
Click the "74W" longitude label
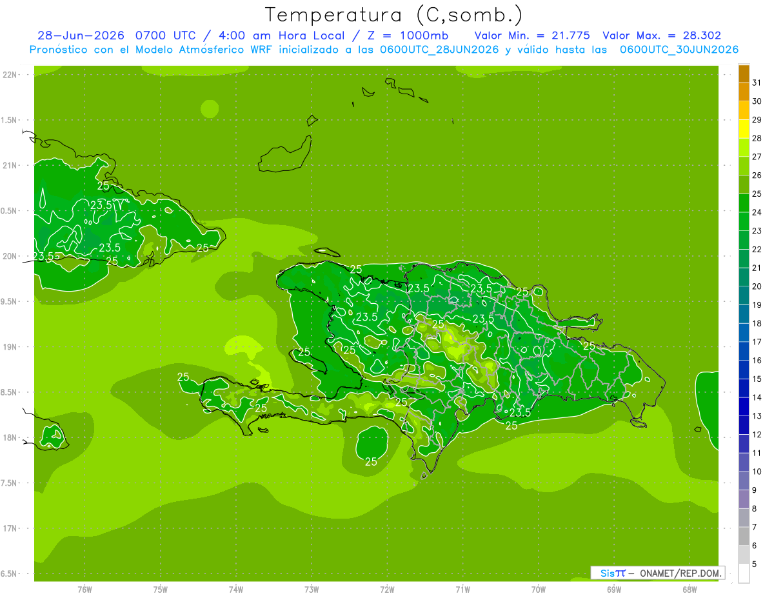[x=236, y=590]
